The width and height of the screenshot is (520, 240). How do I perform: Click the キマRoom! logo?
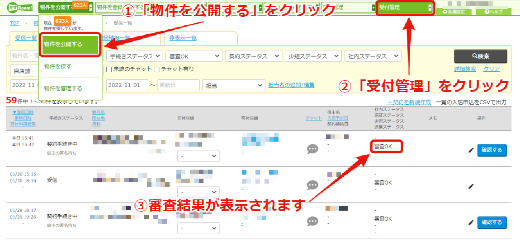click(19, 7)
